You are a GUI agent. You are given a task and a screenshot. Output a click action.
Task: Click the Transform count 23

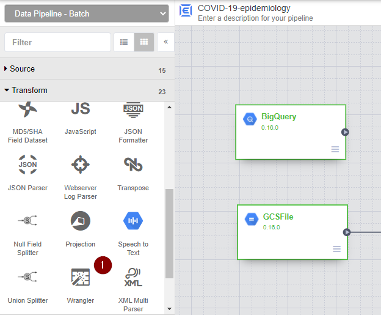click(x=162, y=92)
